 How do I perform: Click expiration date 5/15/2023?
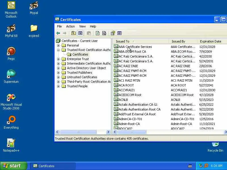206,100
